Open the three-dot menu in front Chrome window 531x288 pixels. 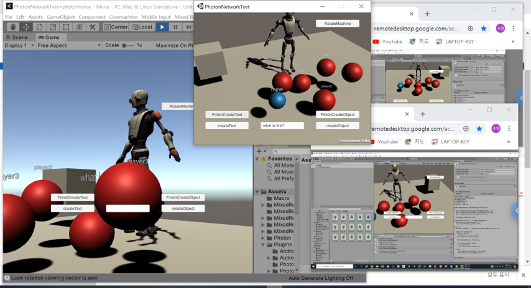click(x=509, y=128)
